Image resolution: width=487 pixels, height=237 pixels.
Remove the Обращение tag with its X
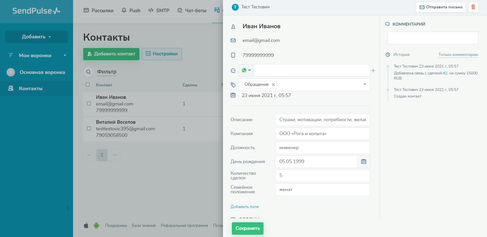pos(273,85)
